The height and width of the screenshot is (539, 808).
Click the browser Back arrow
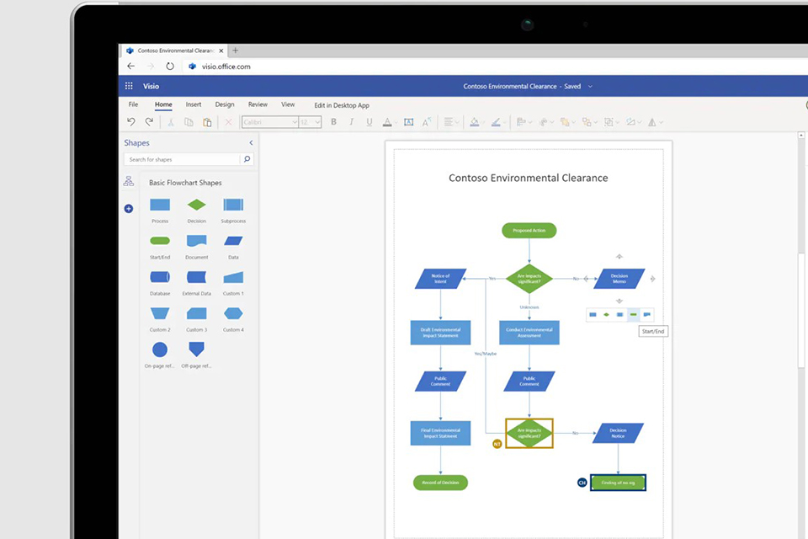tap(131, 66)
